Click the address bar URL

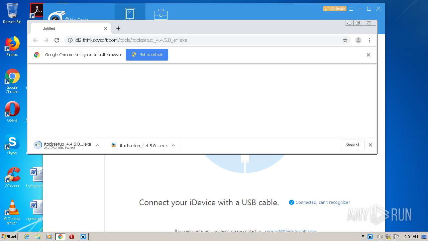pyautogui.click(x=131, y=40)
